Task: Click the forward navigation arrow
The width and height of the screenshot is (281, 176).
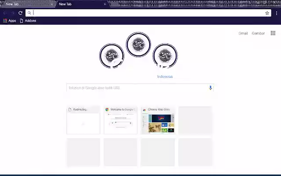Action: pyautogui.click(x=13, y=13)
